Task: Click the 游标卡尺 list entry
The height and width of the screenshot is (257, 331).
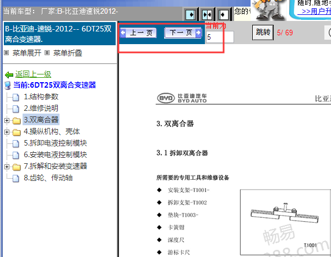Action: click(179, 253)
